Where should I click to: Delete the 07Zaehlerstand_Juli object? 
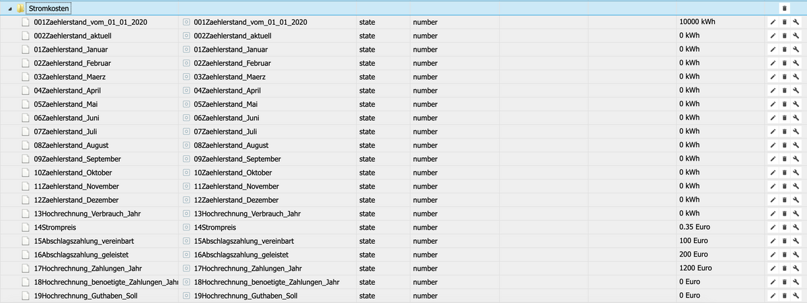(784, 132)
